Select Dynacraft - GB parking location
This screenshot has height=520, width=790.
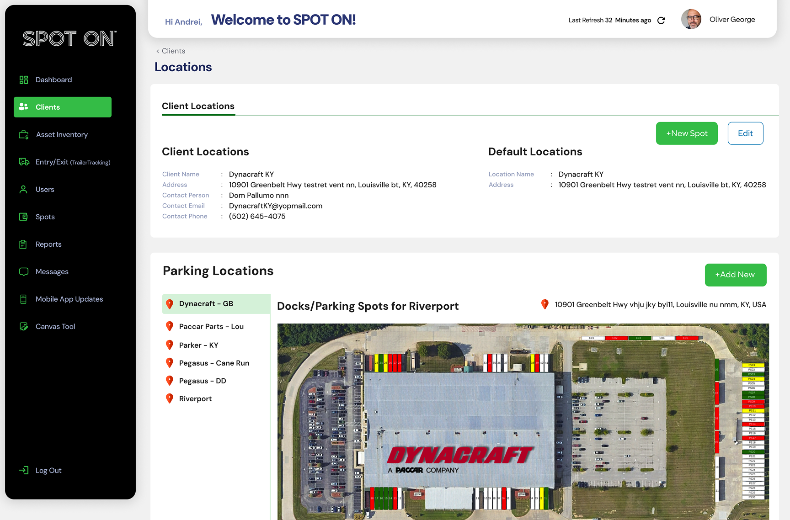tap(216, 304)
